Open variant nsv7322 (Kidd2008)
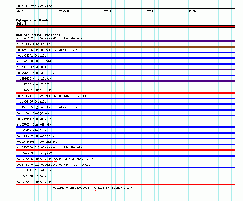Screen dimensions: 243x201 tap(31, 67)
